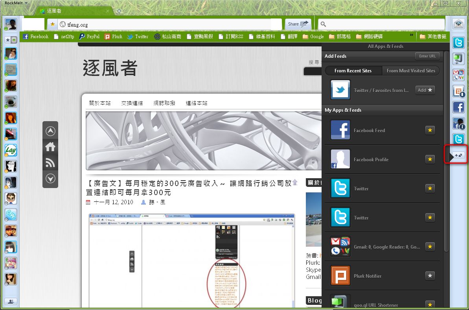Click the floating scroll-to-top arrow icon
This screenshot has height=310, width=469.
[50, 131]
